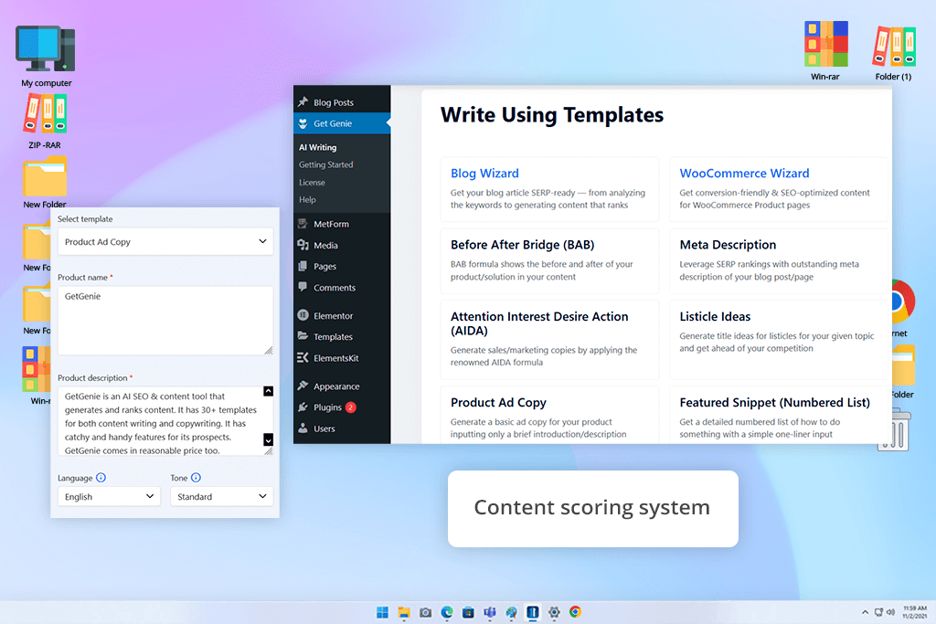Click the Content scoring system label

click(592, 508)
